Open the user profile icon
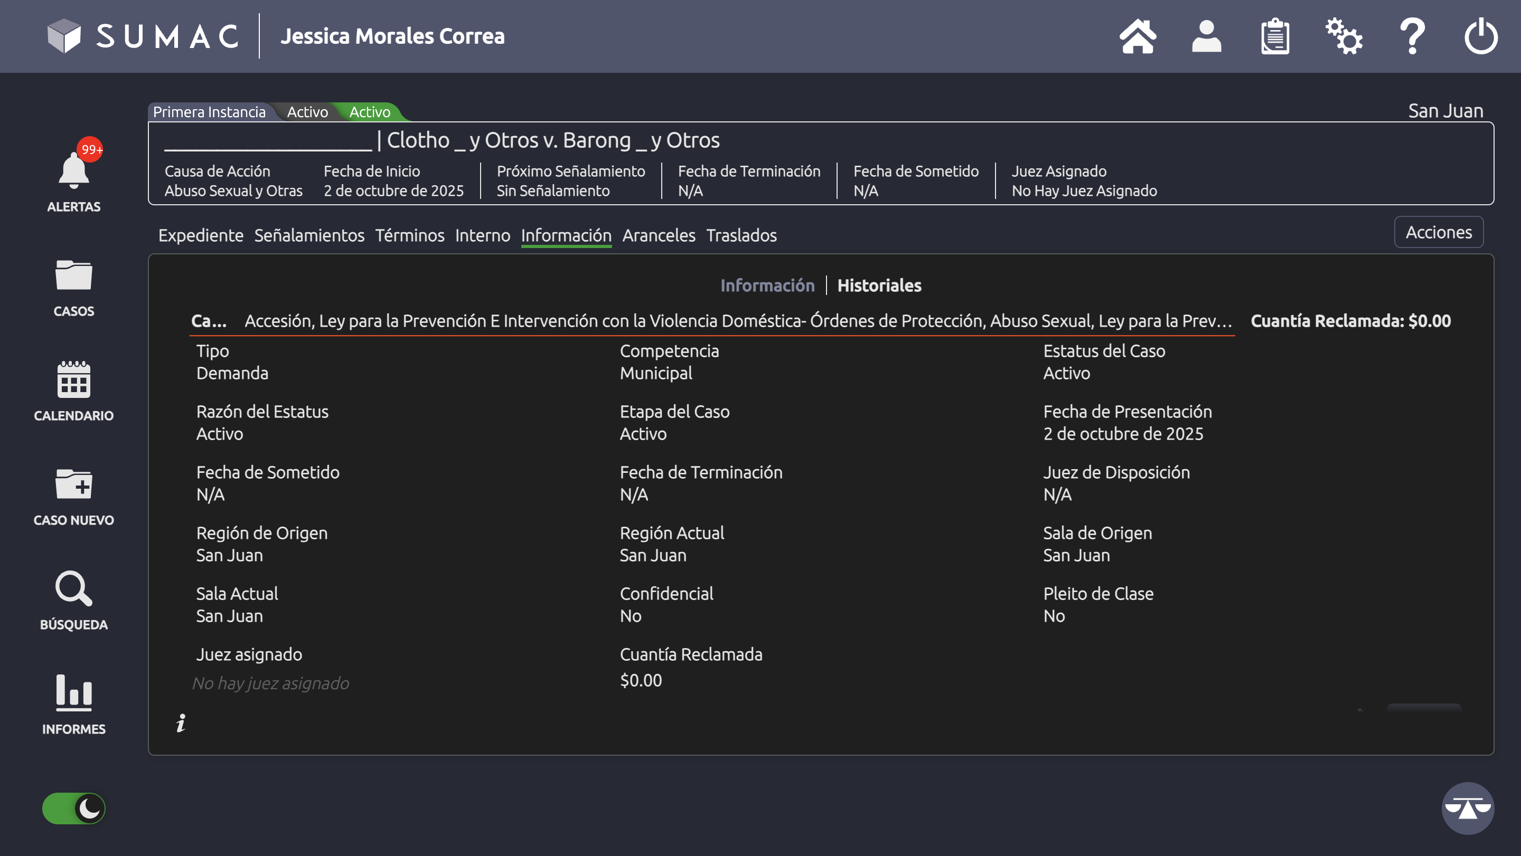Image resolution: width=1521 pixels, height=856 pixels. (1206, 36)
